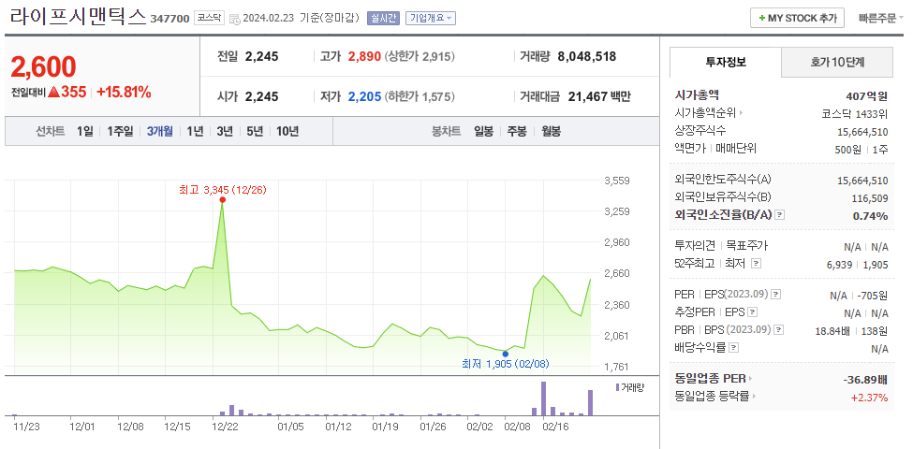Switch to the 호가10단계 tab
This screenshot has width=913, height=449.
pos(837,63)
